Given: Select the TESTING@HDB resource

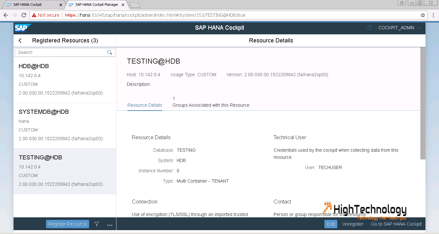Looking at the screenshot, I should pos(65,171).
